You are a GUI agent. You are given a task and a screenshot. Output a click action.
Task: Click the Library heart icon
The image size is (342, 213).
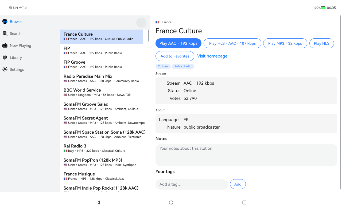click(x=5, y=58)
